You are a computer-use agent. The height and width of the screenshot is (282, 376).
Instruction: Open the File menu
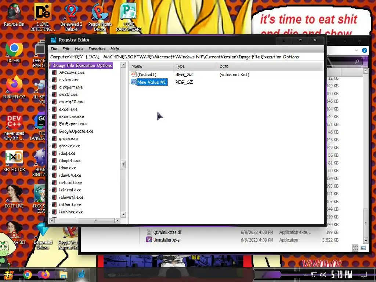click(54, 49)
